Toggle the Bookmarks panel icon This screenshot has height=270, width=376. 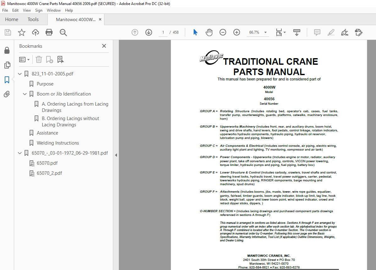click(x=7, y=80)
